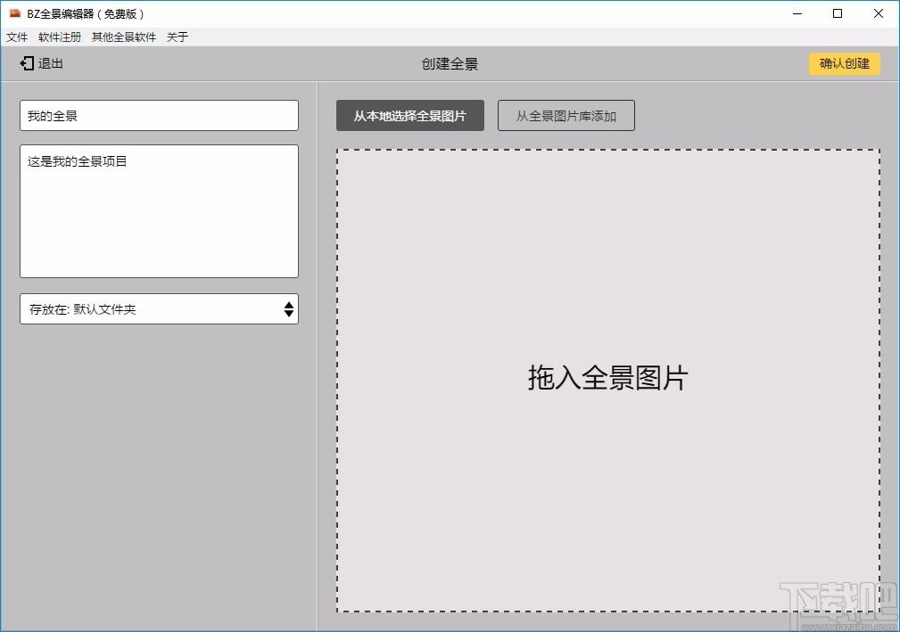Open the 其他全景软件 menu

pos(124,37)
